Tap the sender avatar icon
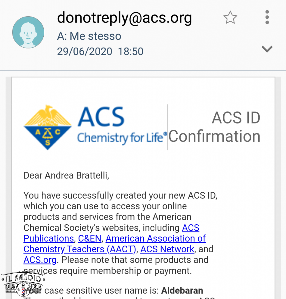Viewport: 286px width, 299px height. click(28, 32)
